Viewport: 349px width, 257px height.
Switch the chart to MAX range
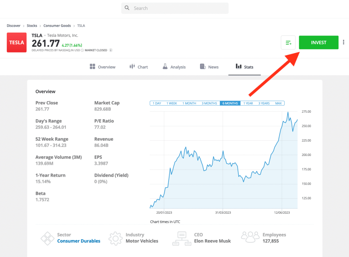point(279,103)
